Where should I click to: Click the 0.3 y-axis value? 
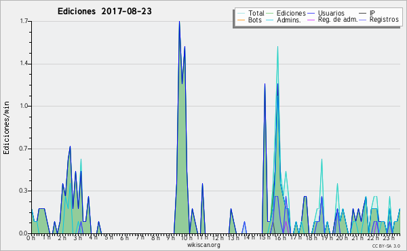click(x=24, y=191)
